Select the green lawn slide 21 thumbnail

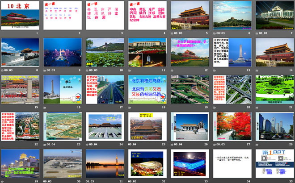274,89
